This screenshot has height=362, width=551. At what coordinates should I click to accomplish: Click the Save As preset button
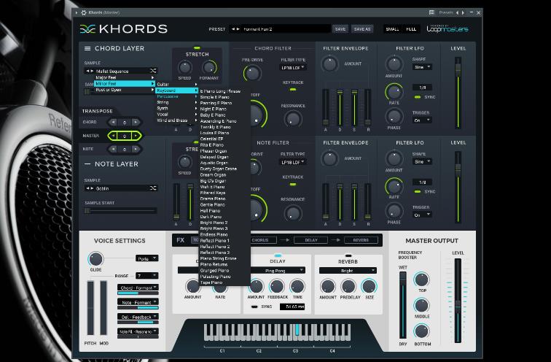[x=362, y=29]
